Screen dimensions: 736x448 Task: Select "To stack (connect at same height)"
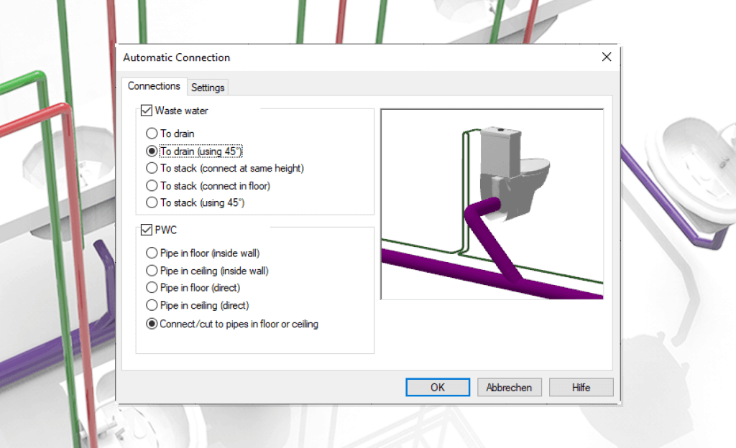point(152,168)
